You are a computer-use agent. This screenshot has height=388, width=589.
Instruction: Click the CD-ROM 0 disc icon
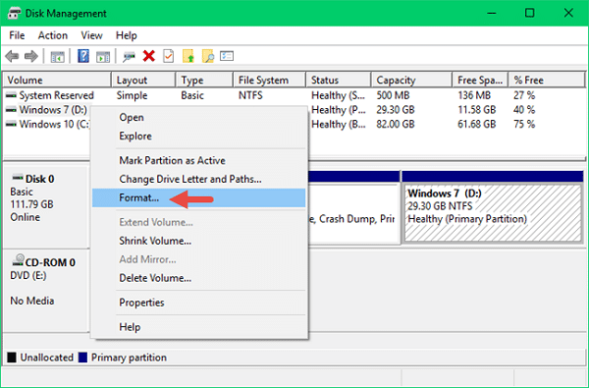click(x=18, y=260)
